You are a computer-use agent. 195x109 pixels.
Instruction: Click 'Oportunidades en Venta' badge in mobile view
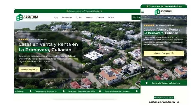point(163,98)
